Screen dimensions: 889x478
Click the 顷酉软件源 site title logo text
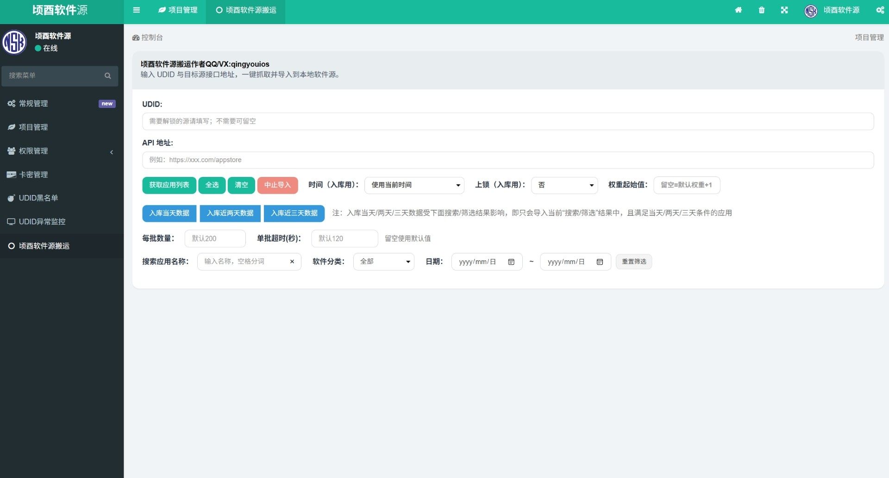[x=60, y=10]
